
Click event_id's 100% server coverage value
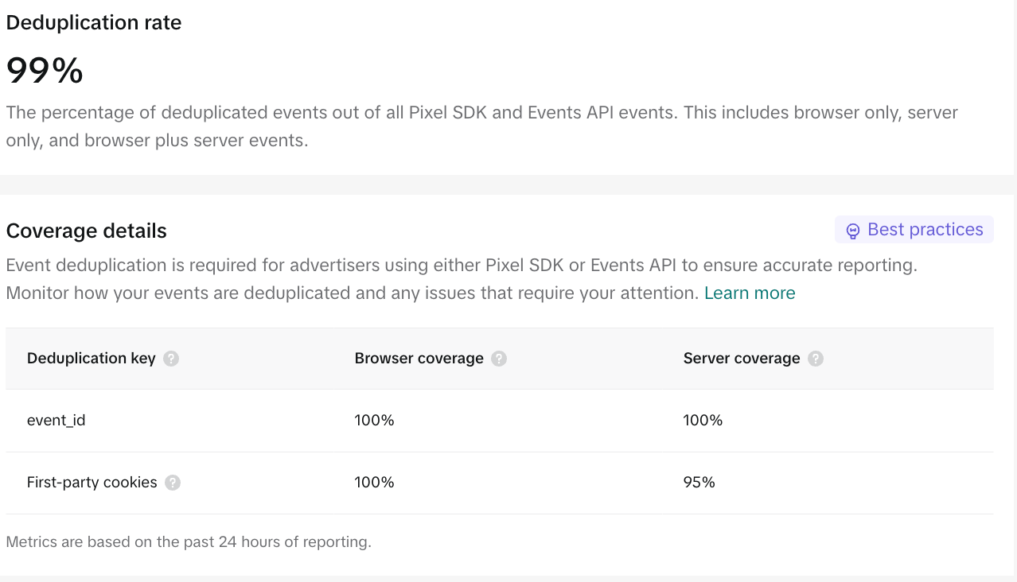(x=703, y=421)
